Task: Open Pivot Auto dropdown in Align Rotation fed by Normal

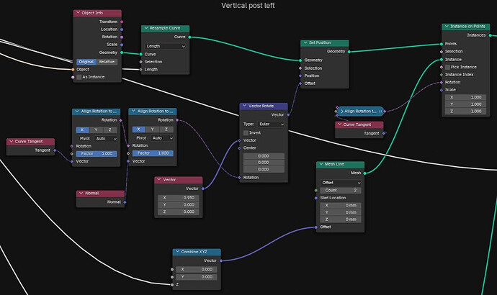Action: click(162, 138)
